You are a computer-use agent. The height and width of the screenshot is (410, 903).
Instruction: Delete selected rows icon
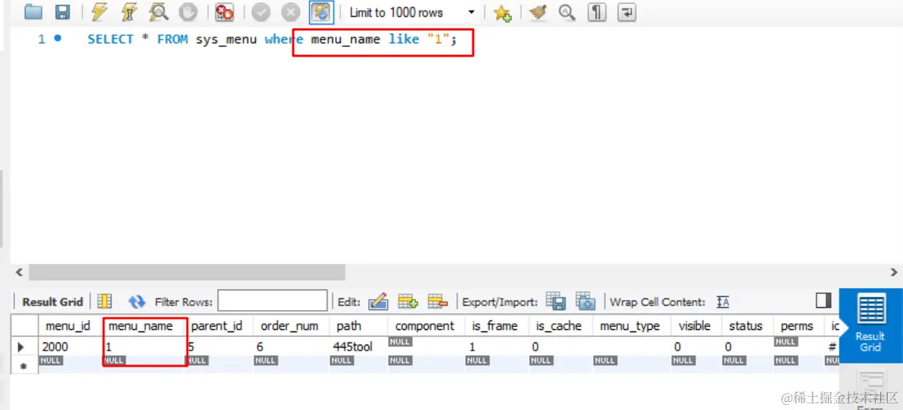tap(438, 301)
